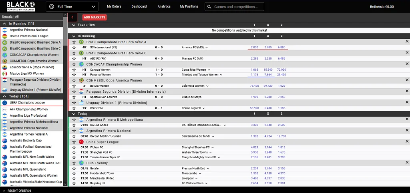
Task: Remove Argentina Primera B Metropolitana with its X
Action: click(x=407, y=119)
